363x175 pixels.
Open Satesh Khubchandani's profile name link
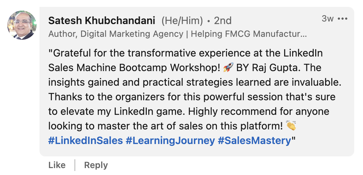click(102, 21)
